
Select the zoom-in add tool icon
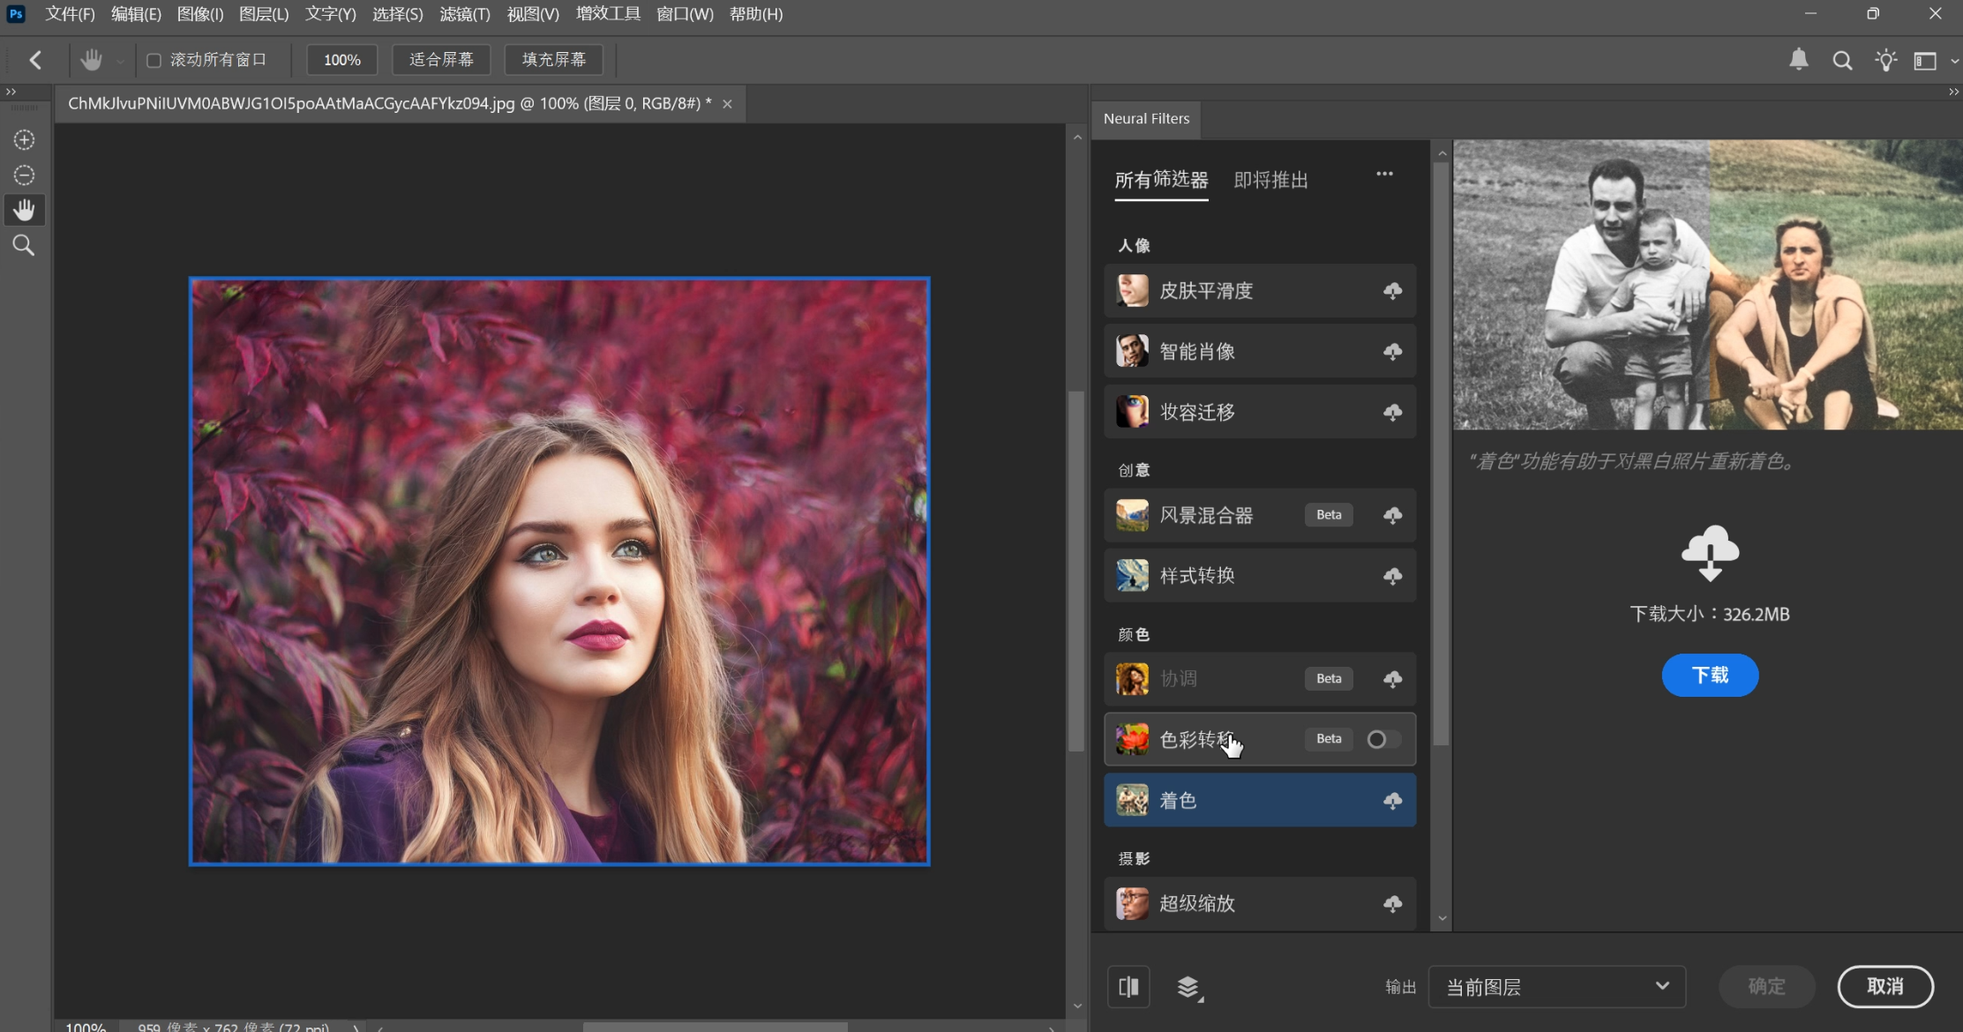pyautogui.click(x=24, y=140)
